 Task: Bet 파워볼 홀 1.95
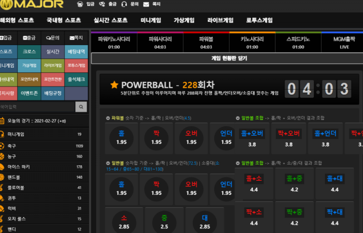122,139
